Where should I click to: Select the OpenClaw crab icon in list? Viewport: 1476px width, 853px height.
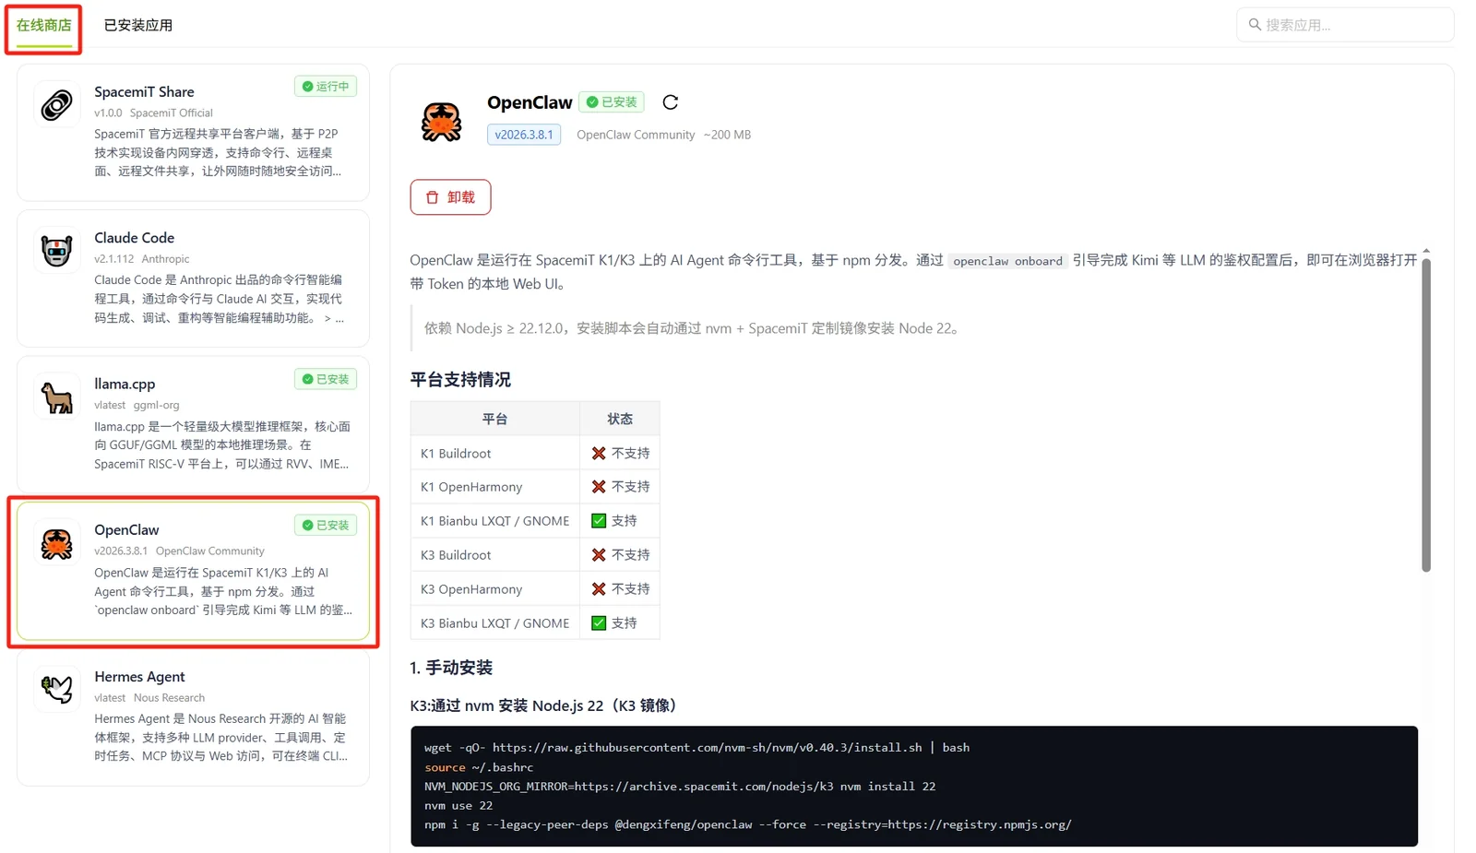[57, 543]
